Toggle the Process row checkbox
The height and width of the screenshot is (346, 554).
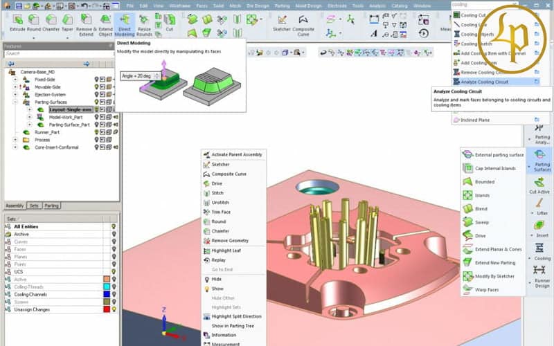coord(102,140)
